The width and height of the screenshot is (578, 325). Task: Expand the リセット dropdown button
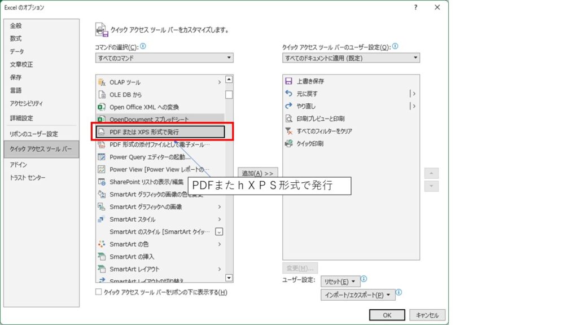point(340,282)
